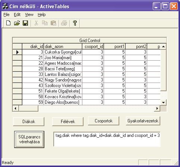This screenshot has height=167, width=180.
Task: Open the File menu
Action: click(x=6, y=15)
